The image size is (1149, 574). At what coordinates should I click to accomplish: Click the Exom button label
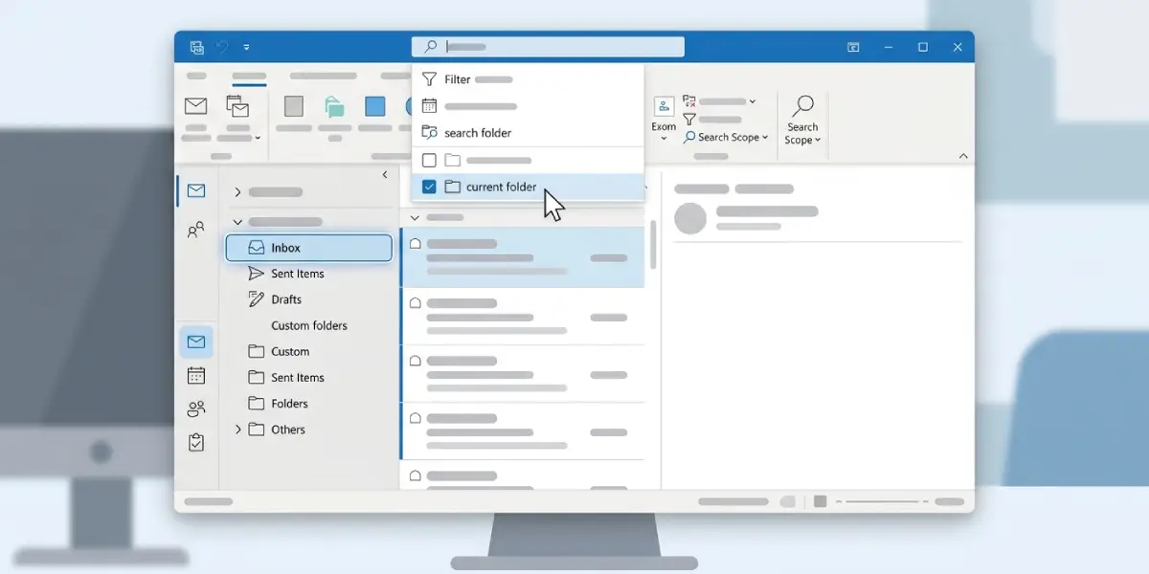click(x=664, y=126)
